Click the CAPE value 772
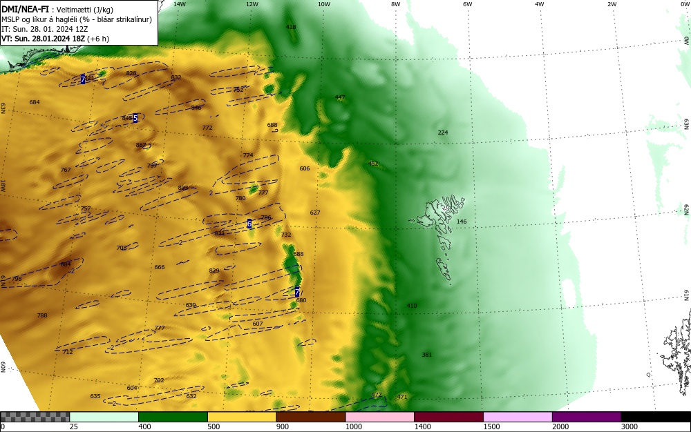This screenshot has height=432, width=691. pyautogui.click(x=207, y=128)
